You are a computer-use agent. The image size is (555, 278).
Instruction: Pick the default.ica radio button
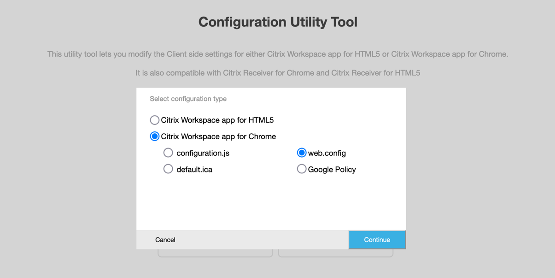(x=168, y=169)
